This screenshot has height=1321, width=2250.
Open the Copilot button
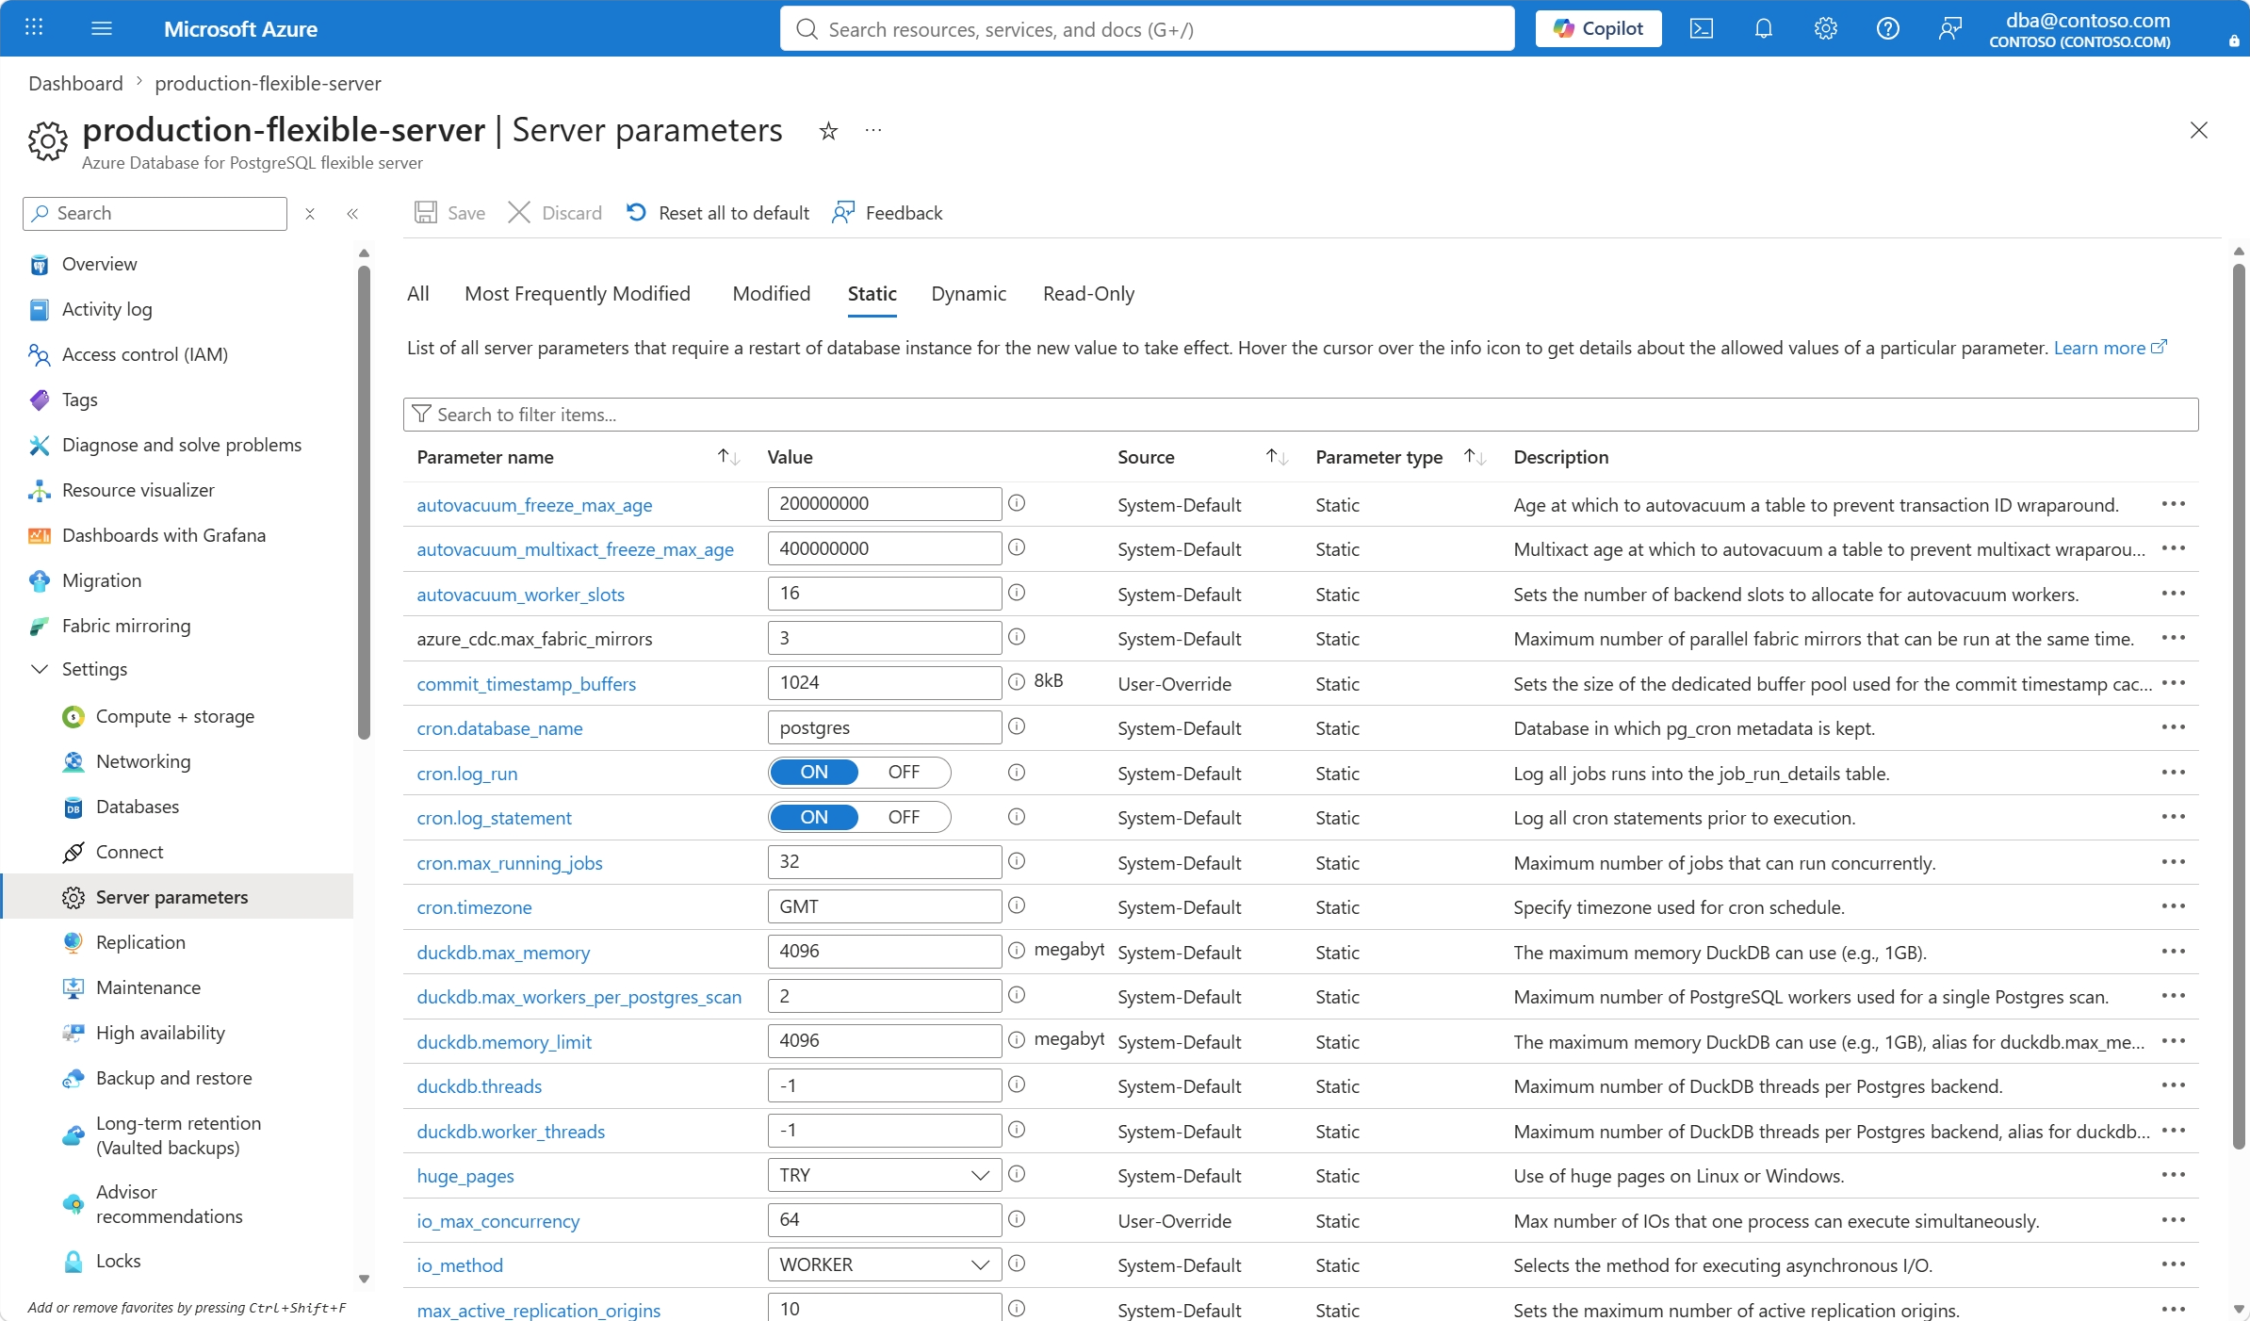click(x=1599, y=28)
